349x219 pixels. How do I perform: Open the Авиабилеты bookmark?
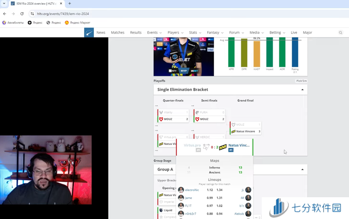tap(13, 23)
